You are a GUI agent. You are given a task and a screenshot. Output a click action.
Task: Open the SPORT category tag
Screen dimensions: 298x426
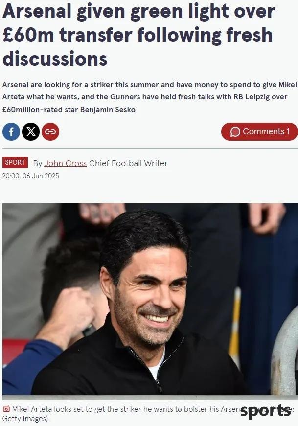(15, 163)
